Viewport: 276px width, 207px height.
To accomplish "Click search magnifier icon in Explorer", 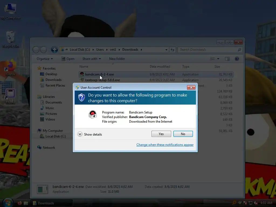I will tap(239, 50).
